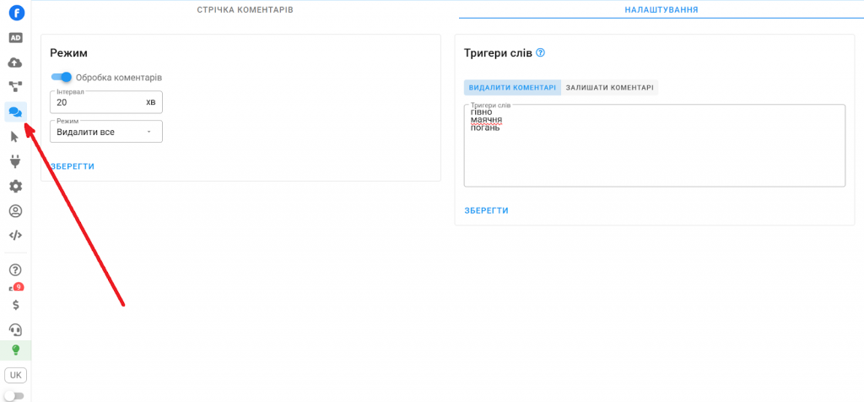864x402 pixels.
Task: Open the user profile icon
Action: click(x=15, y=211)
